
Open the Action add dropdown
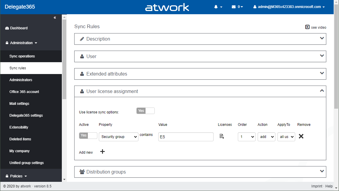(x=266, y=137)
